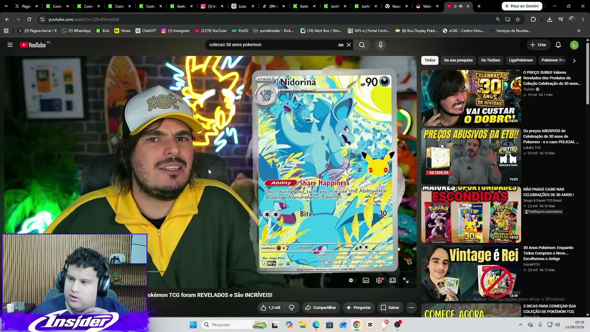Open the browser extensions puzzle icon
Screen dimensions: 590x332
point(533,19)
